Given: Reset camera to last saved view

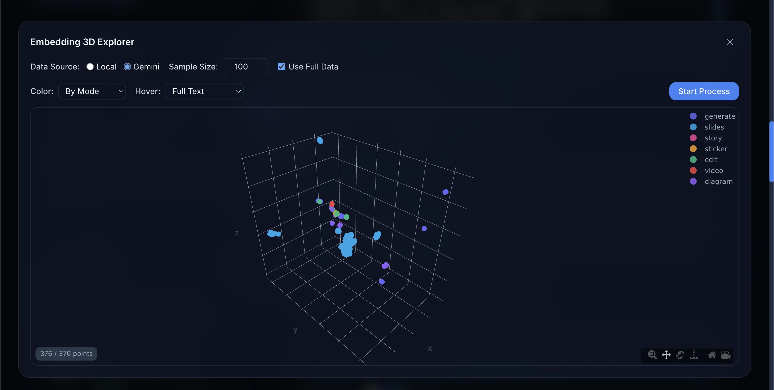Looking at the screenshot, I should click(x=726, y=355).
